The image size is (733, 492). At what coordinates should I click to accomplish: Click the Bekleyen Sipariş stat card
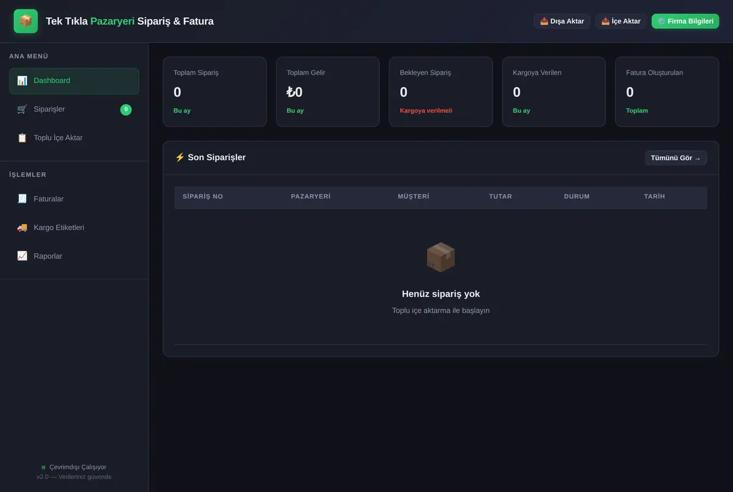[441, 92]
